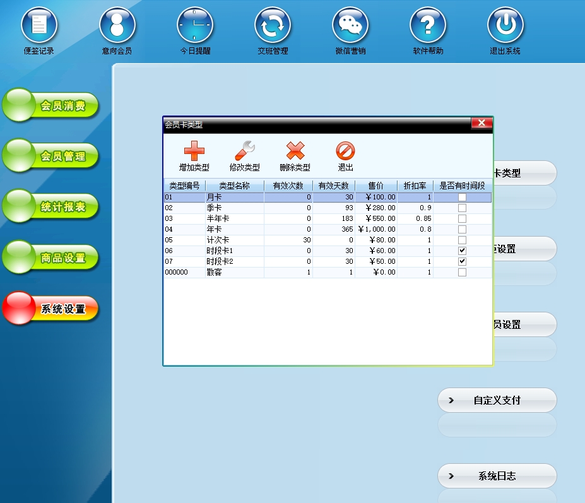585x503 pixels.
Task: Sort by the 售价 column header
Action: click(x=375, y=186)
